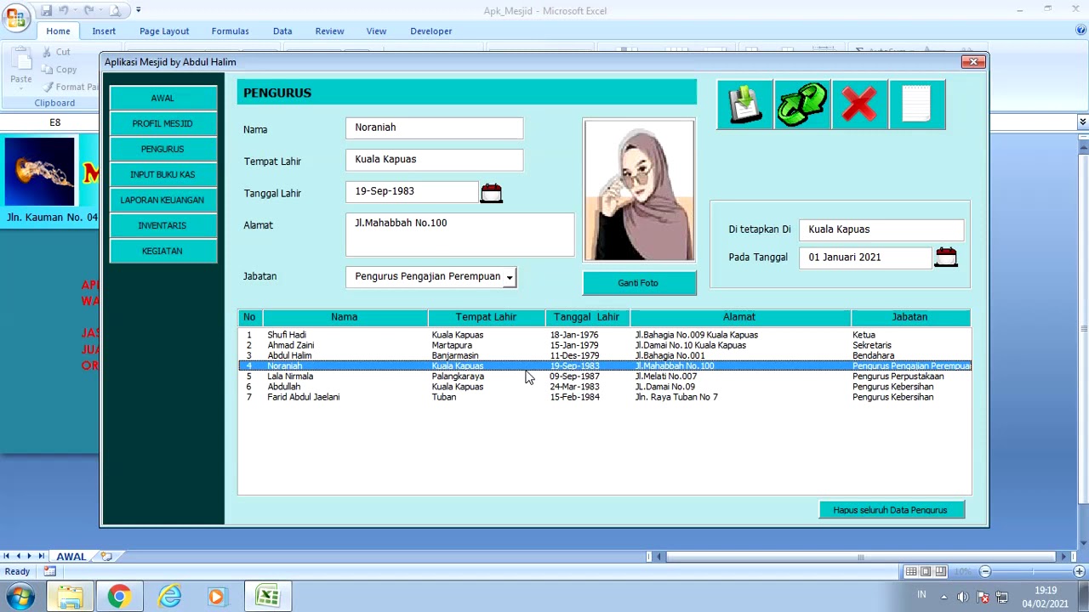Click zoom out minus on zoom slider
This screenshot has height=612, width=1089.
985,571
